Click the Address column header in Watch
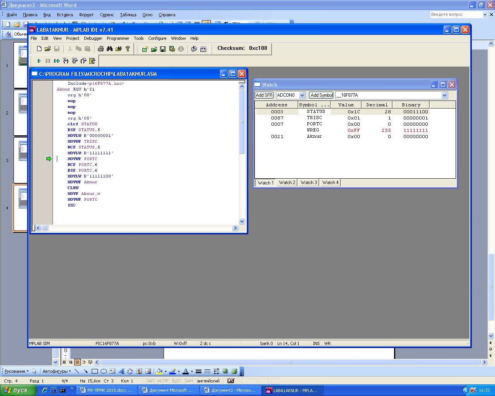Viewport: 495px width, 396px height. point(277,105)
